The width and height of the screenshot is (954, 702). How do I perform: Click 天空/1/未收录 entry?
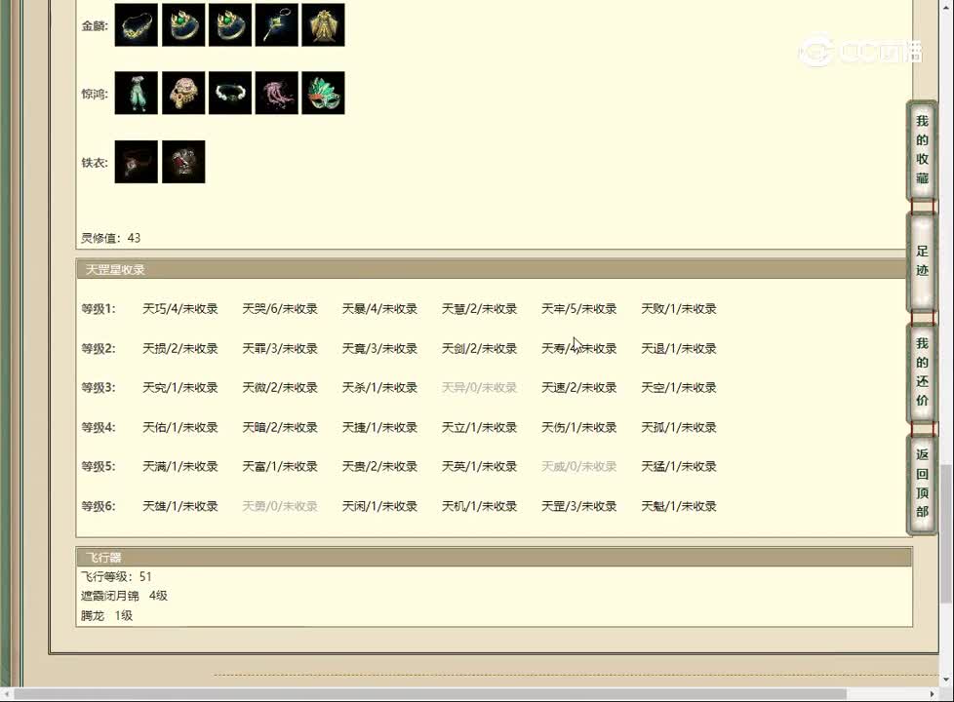tap(679, 387)
